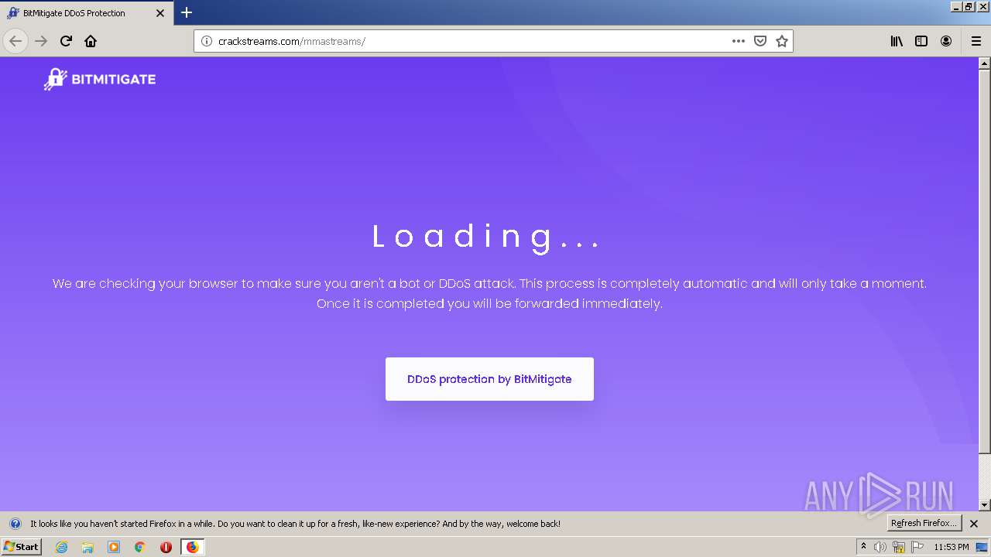This screenshot has height=557, width=991.
Task: Switch to Firefox taskbar button
Action: point(192,547)
